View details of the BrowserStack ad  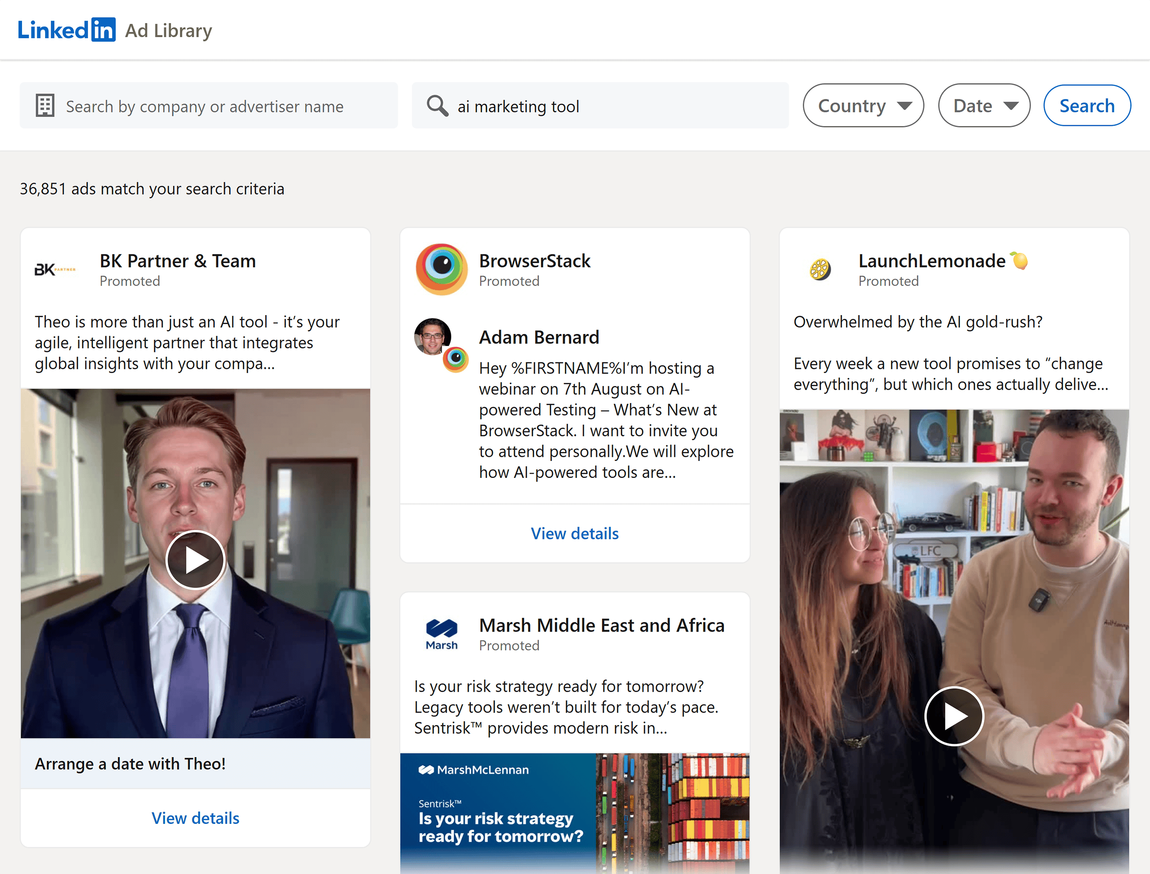click(575, 534)
